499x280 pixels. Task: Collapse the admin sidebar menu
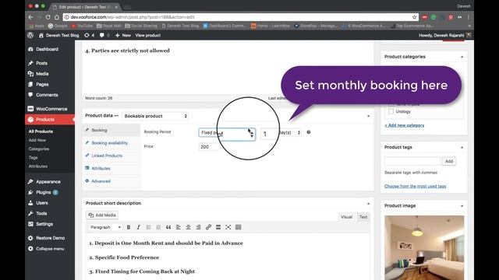pyautogui.click(x=49, y=249)
